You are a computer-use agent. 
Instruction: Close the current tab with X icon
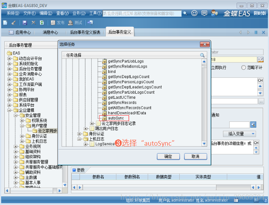263,32
